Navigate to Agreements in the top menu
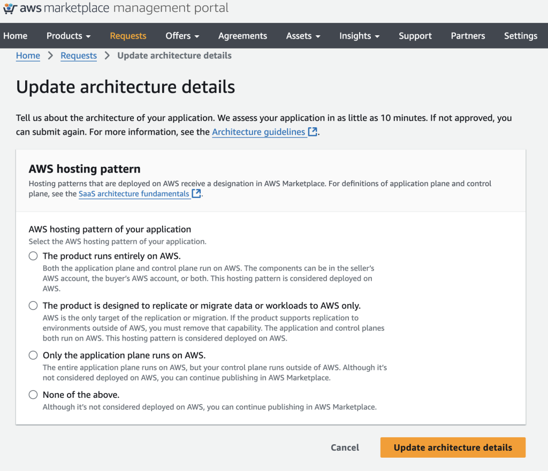Viewport: 548px width, 471px height. click(242, 36)
